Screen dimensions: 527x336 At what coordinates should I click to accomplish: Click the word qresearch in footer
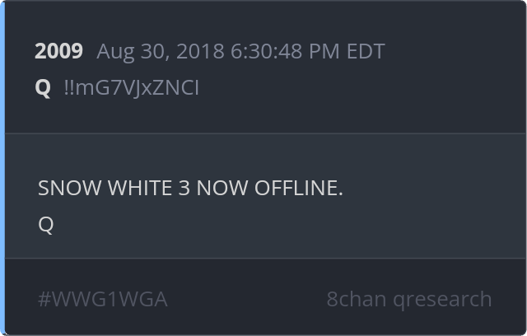[442, 300]
